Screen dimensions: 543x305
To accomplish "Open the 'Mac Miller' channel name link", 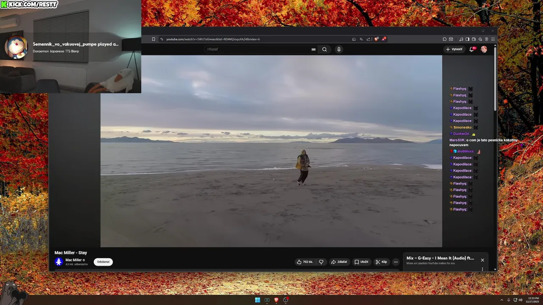I will point(74,260).
